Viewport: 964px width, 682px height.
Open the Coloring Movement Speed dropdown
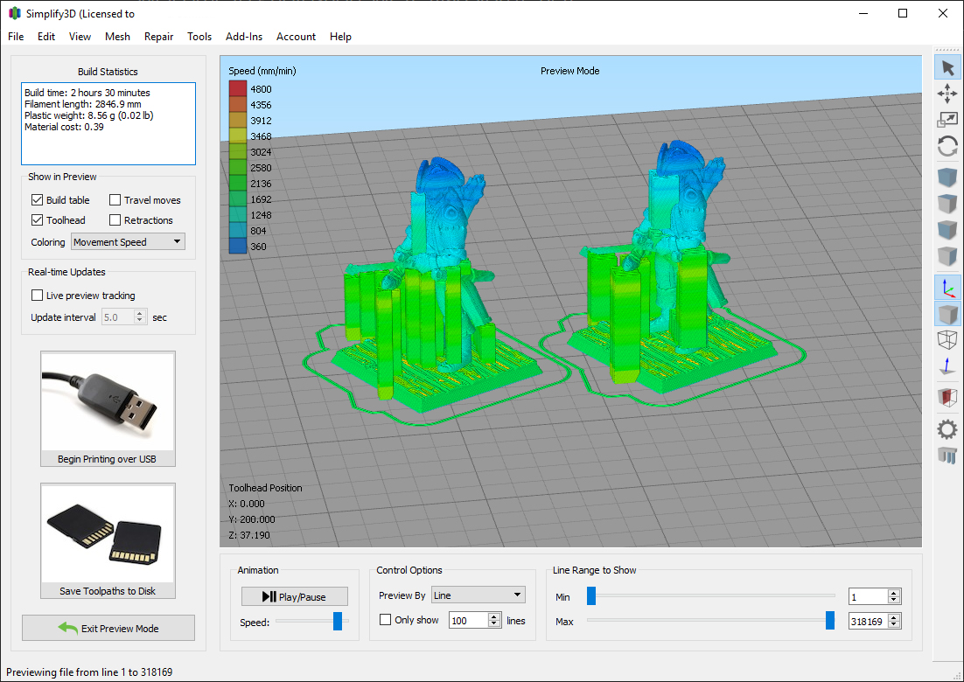click(128, 241)
